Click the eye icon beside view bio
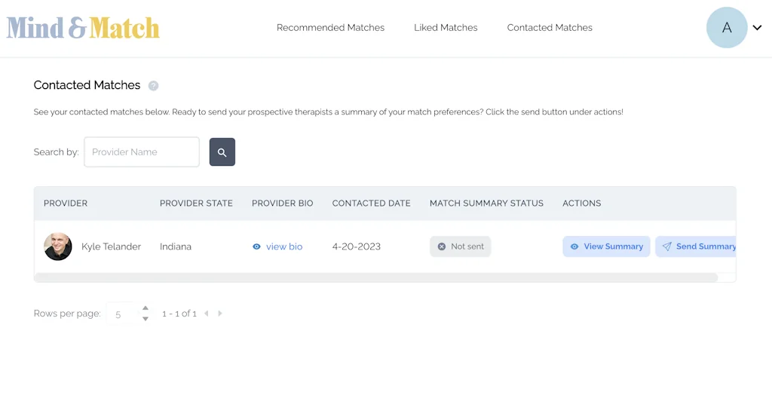Viewport: 772px width, 410px height. click(256, 246)
